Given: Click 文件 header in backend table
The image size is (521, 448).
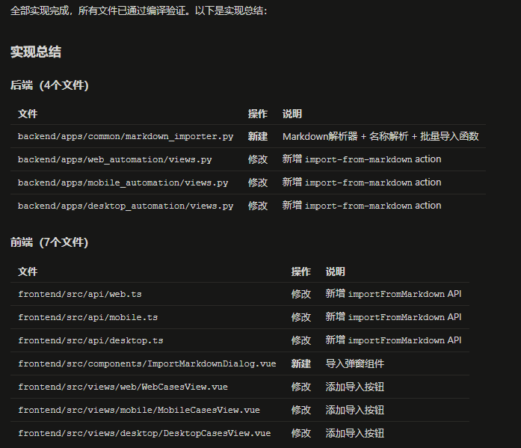Looking at the screenshot, I should 28,114.
